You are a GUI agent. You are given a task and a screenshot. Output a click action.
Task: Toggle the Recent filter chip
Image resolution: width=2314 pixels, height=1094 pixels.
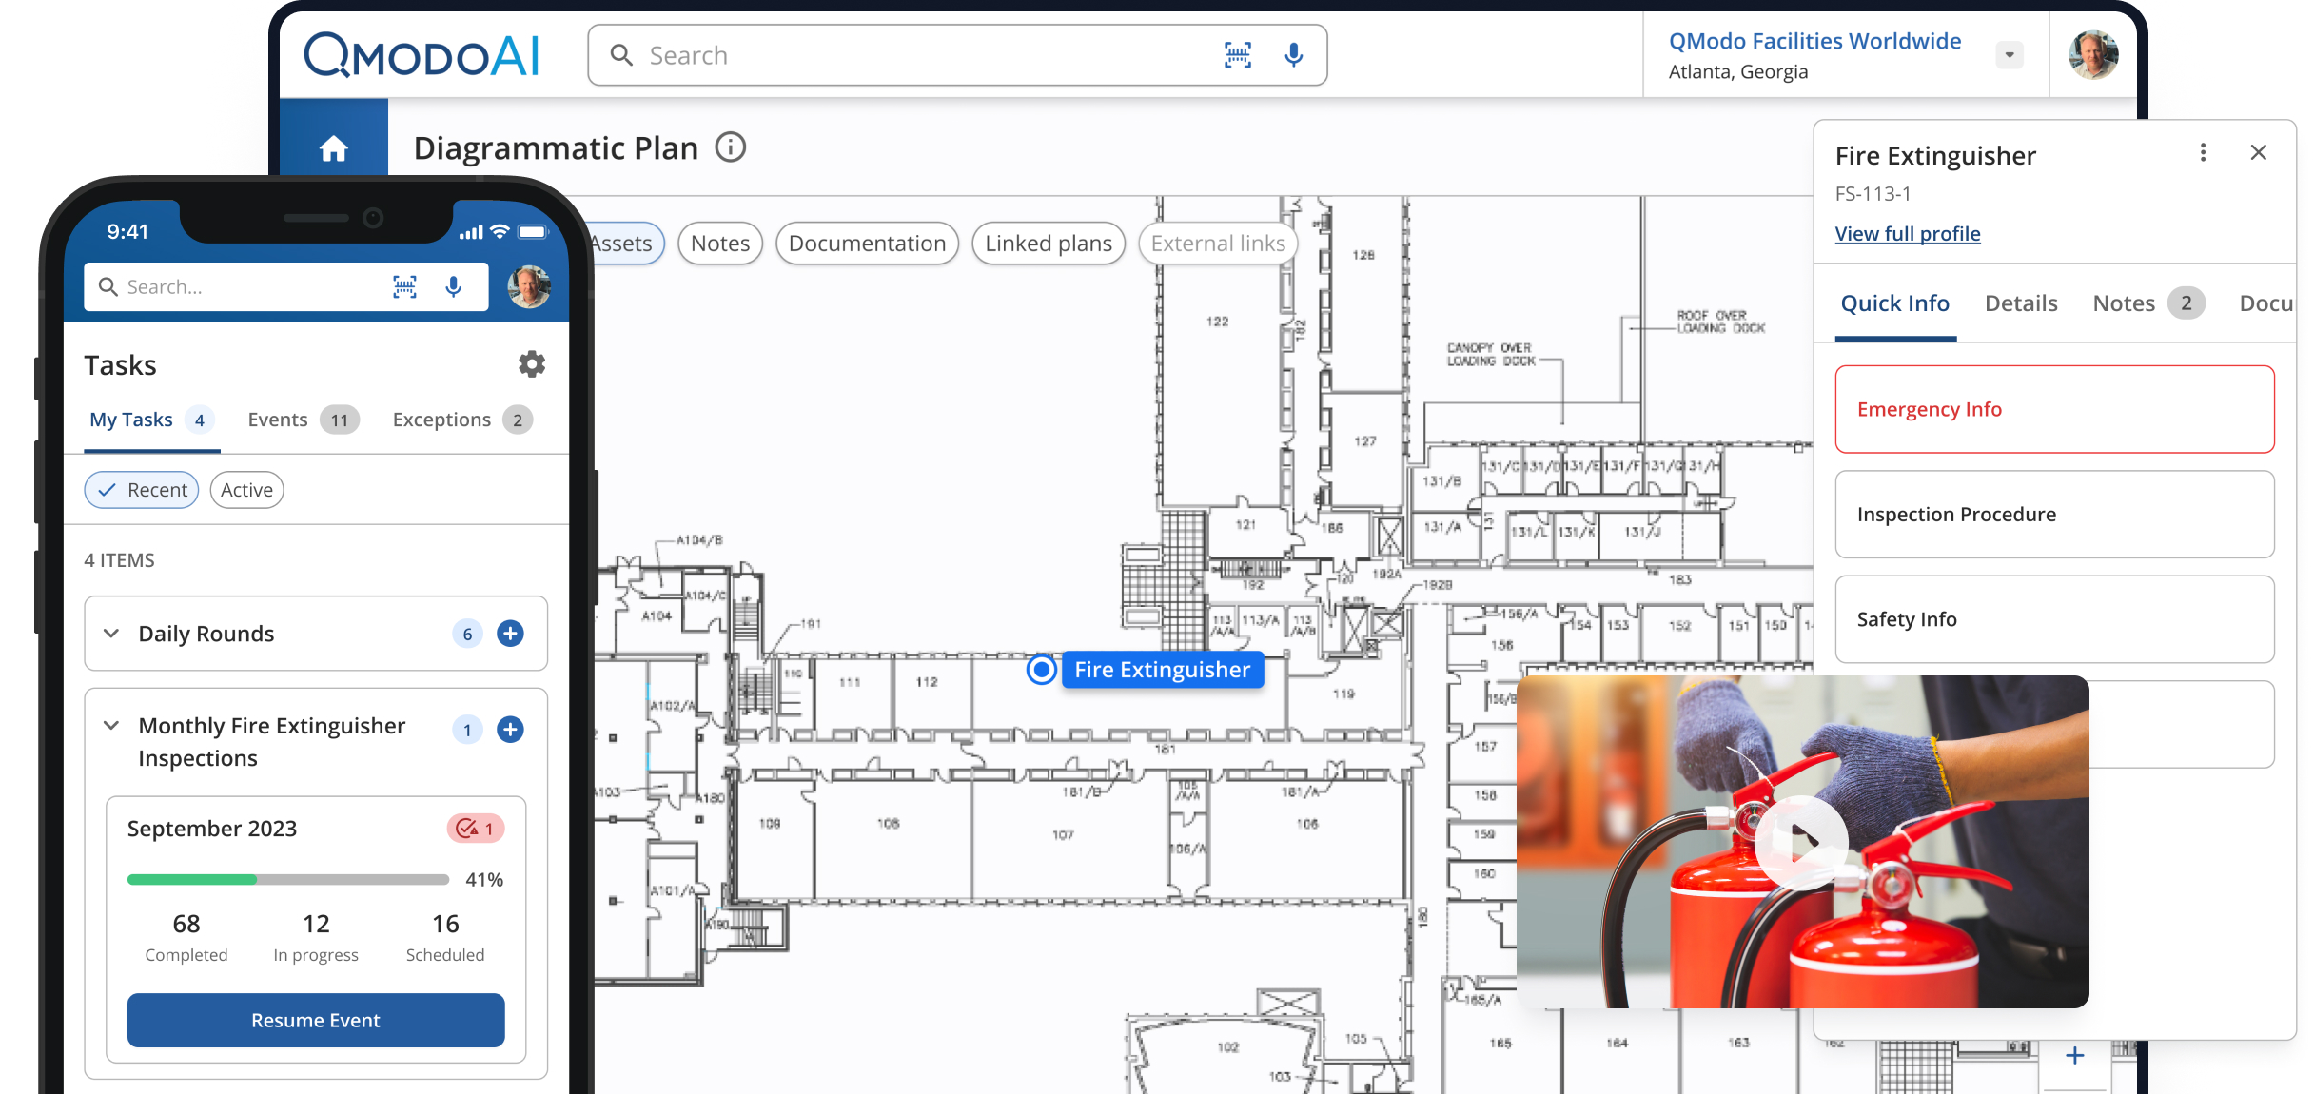coord(142,490)
